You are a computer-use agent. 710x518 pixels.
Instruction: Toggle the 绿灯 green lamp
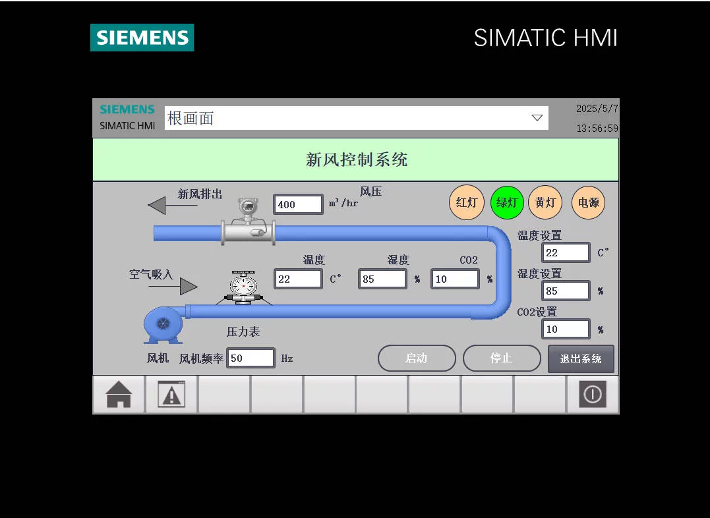(507, 202)
